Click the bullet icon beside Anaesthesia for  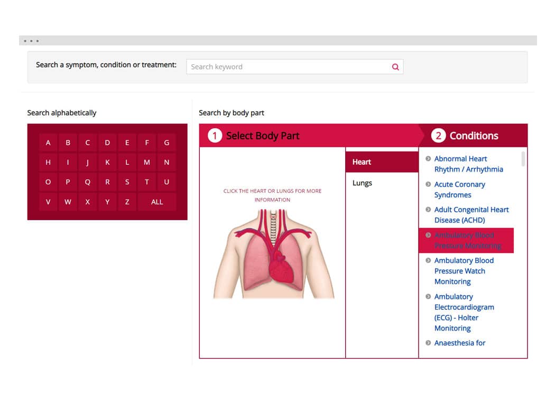click(x=428, y=343)
